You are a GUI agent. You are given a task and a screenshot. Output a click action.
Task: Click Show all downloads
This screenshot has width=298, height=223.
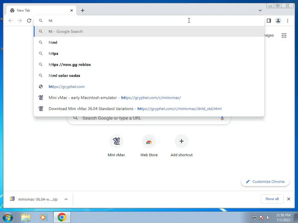point(272,199)
